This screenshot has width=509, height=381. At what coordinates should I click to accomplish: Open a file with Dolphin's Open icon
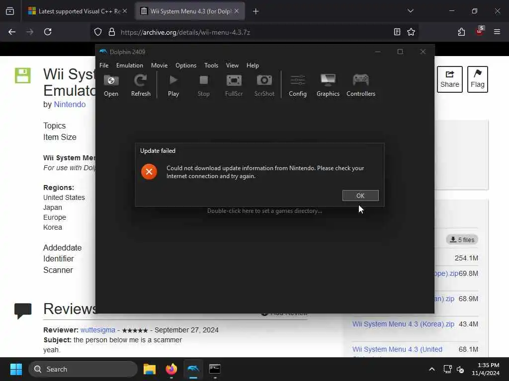click(x=111, y=85)
